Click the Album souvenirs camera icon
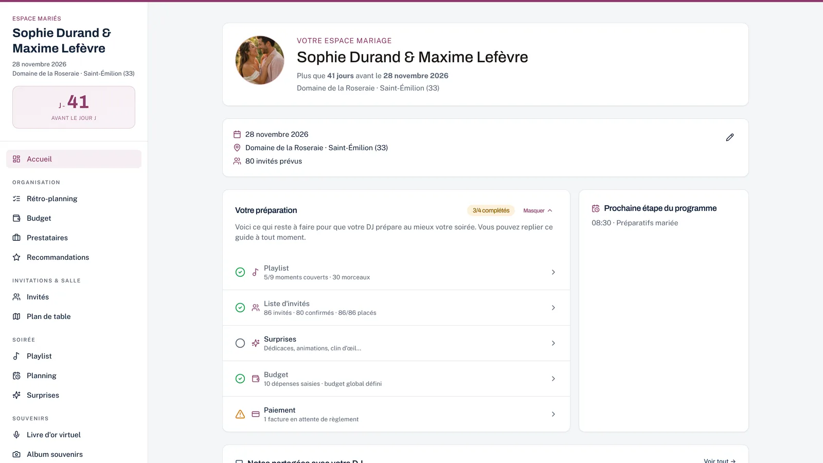823x463 pixels. click(x=16, y=454)
